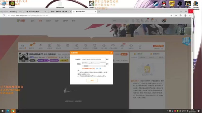Expand the 视频 dropdown menu
Screen dimensions: 202x113
[57, 21]
